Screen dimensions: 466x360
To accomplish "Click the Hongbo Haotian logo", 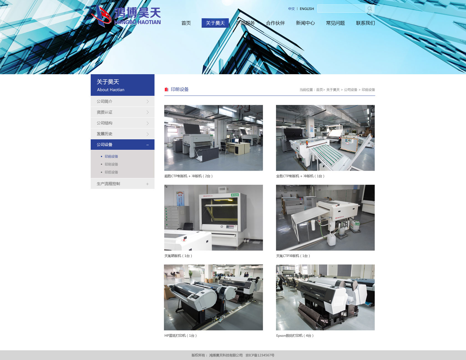I will coord(126,16).
